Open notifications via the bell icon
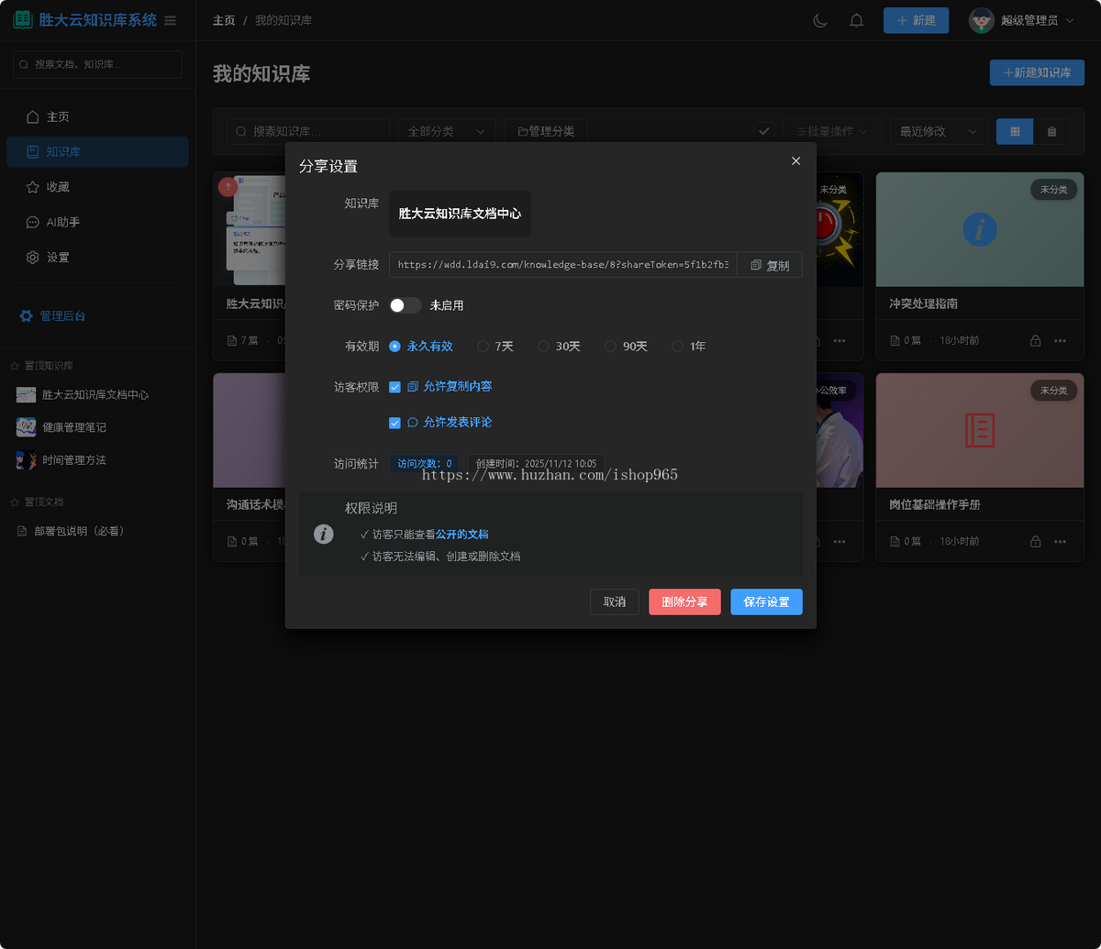Screen dimensions: 1101x949 [x=857, y=20]
